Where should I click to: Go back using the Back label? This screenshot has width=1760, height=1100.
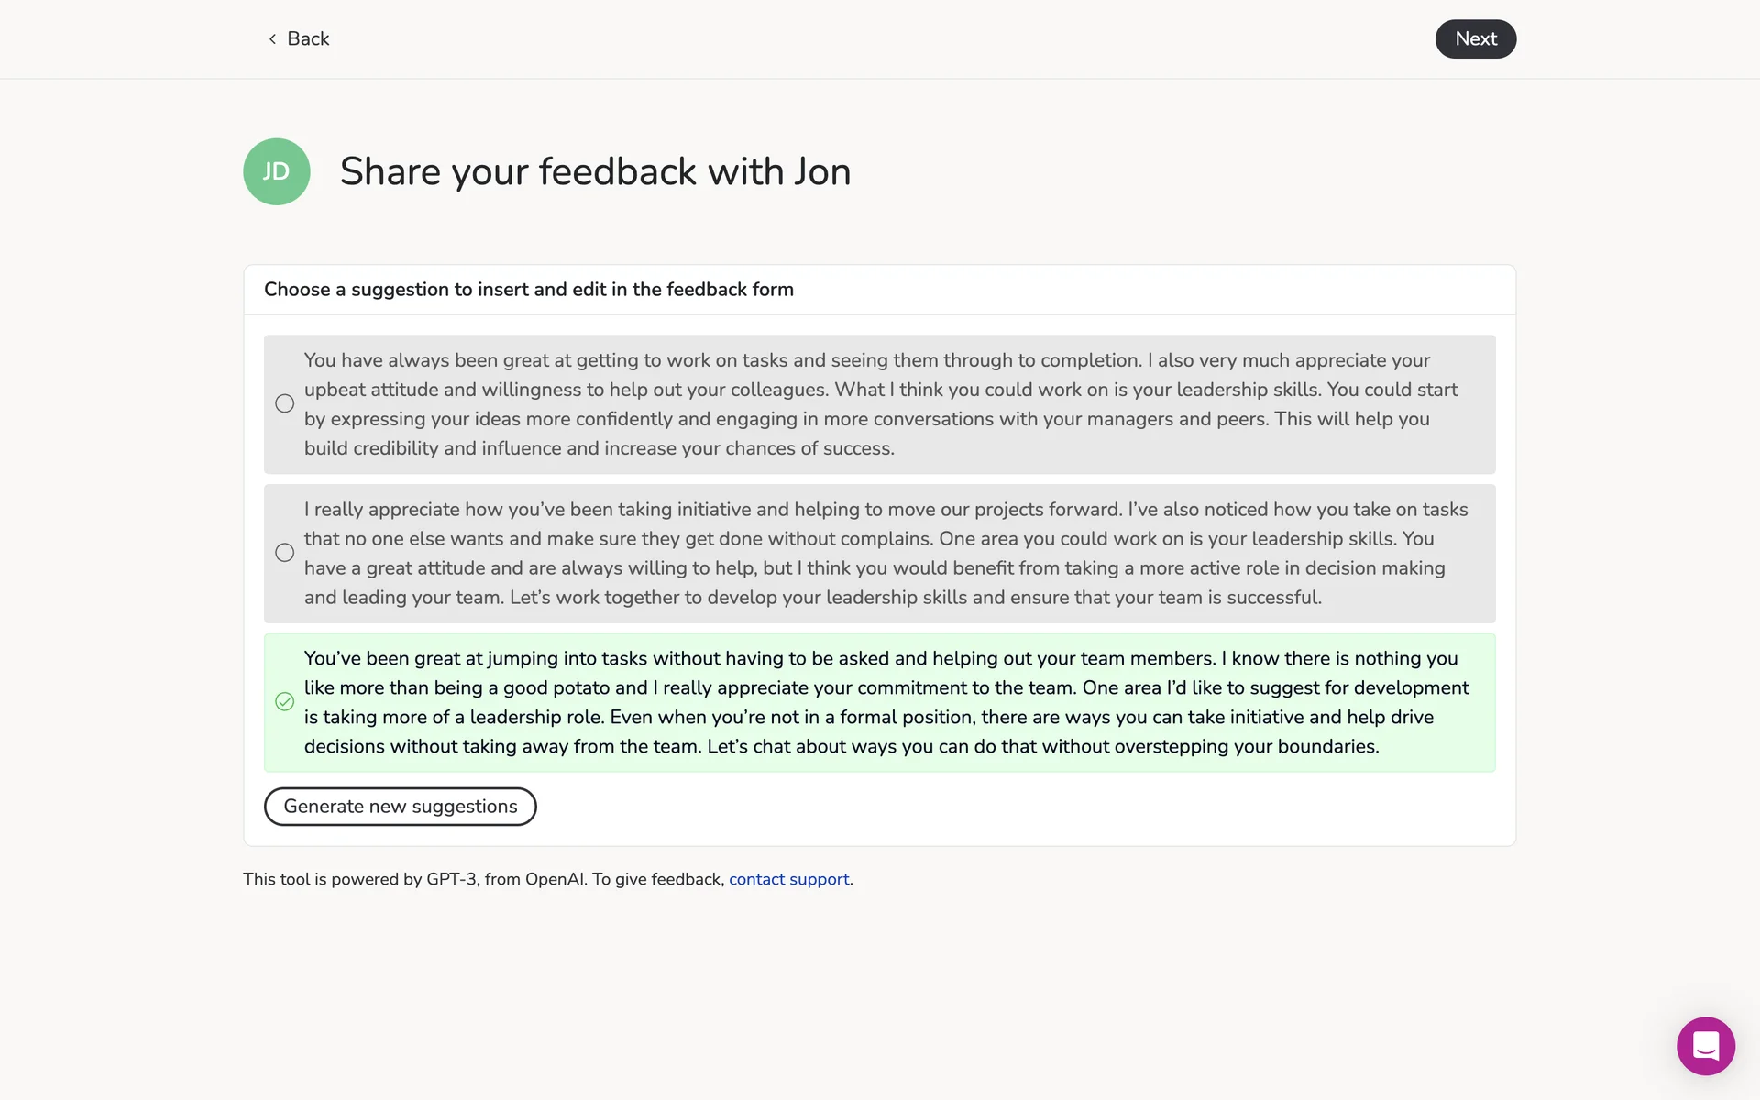point(308,38)
